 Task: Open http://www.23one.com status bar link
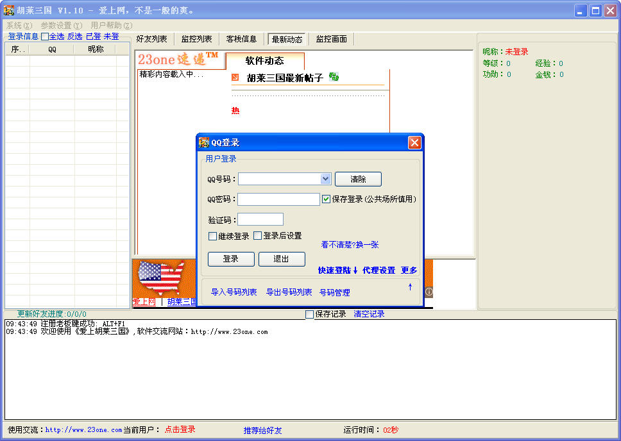[83, 430]
